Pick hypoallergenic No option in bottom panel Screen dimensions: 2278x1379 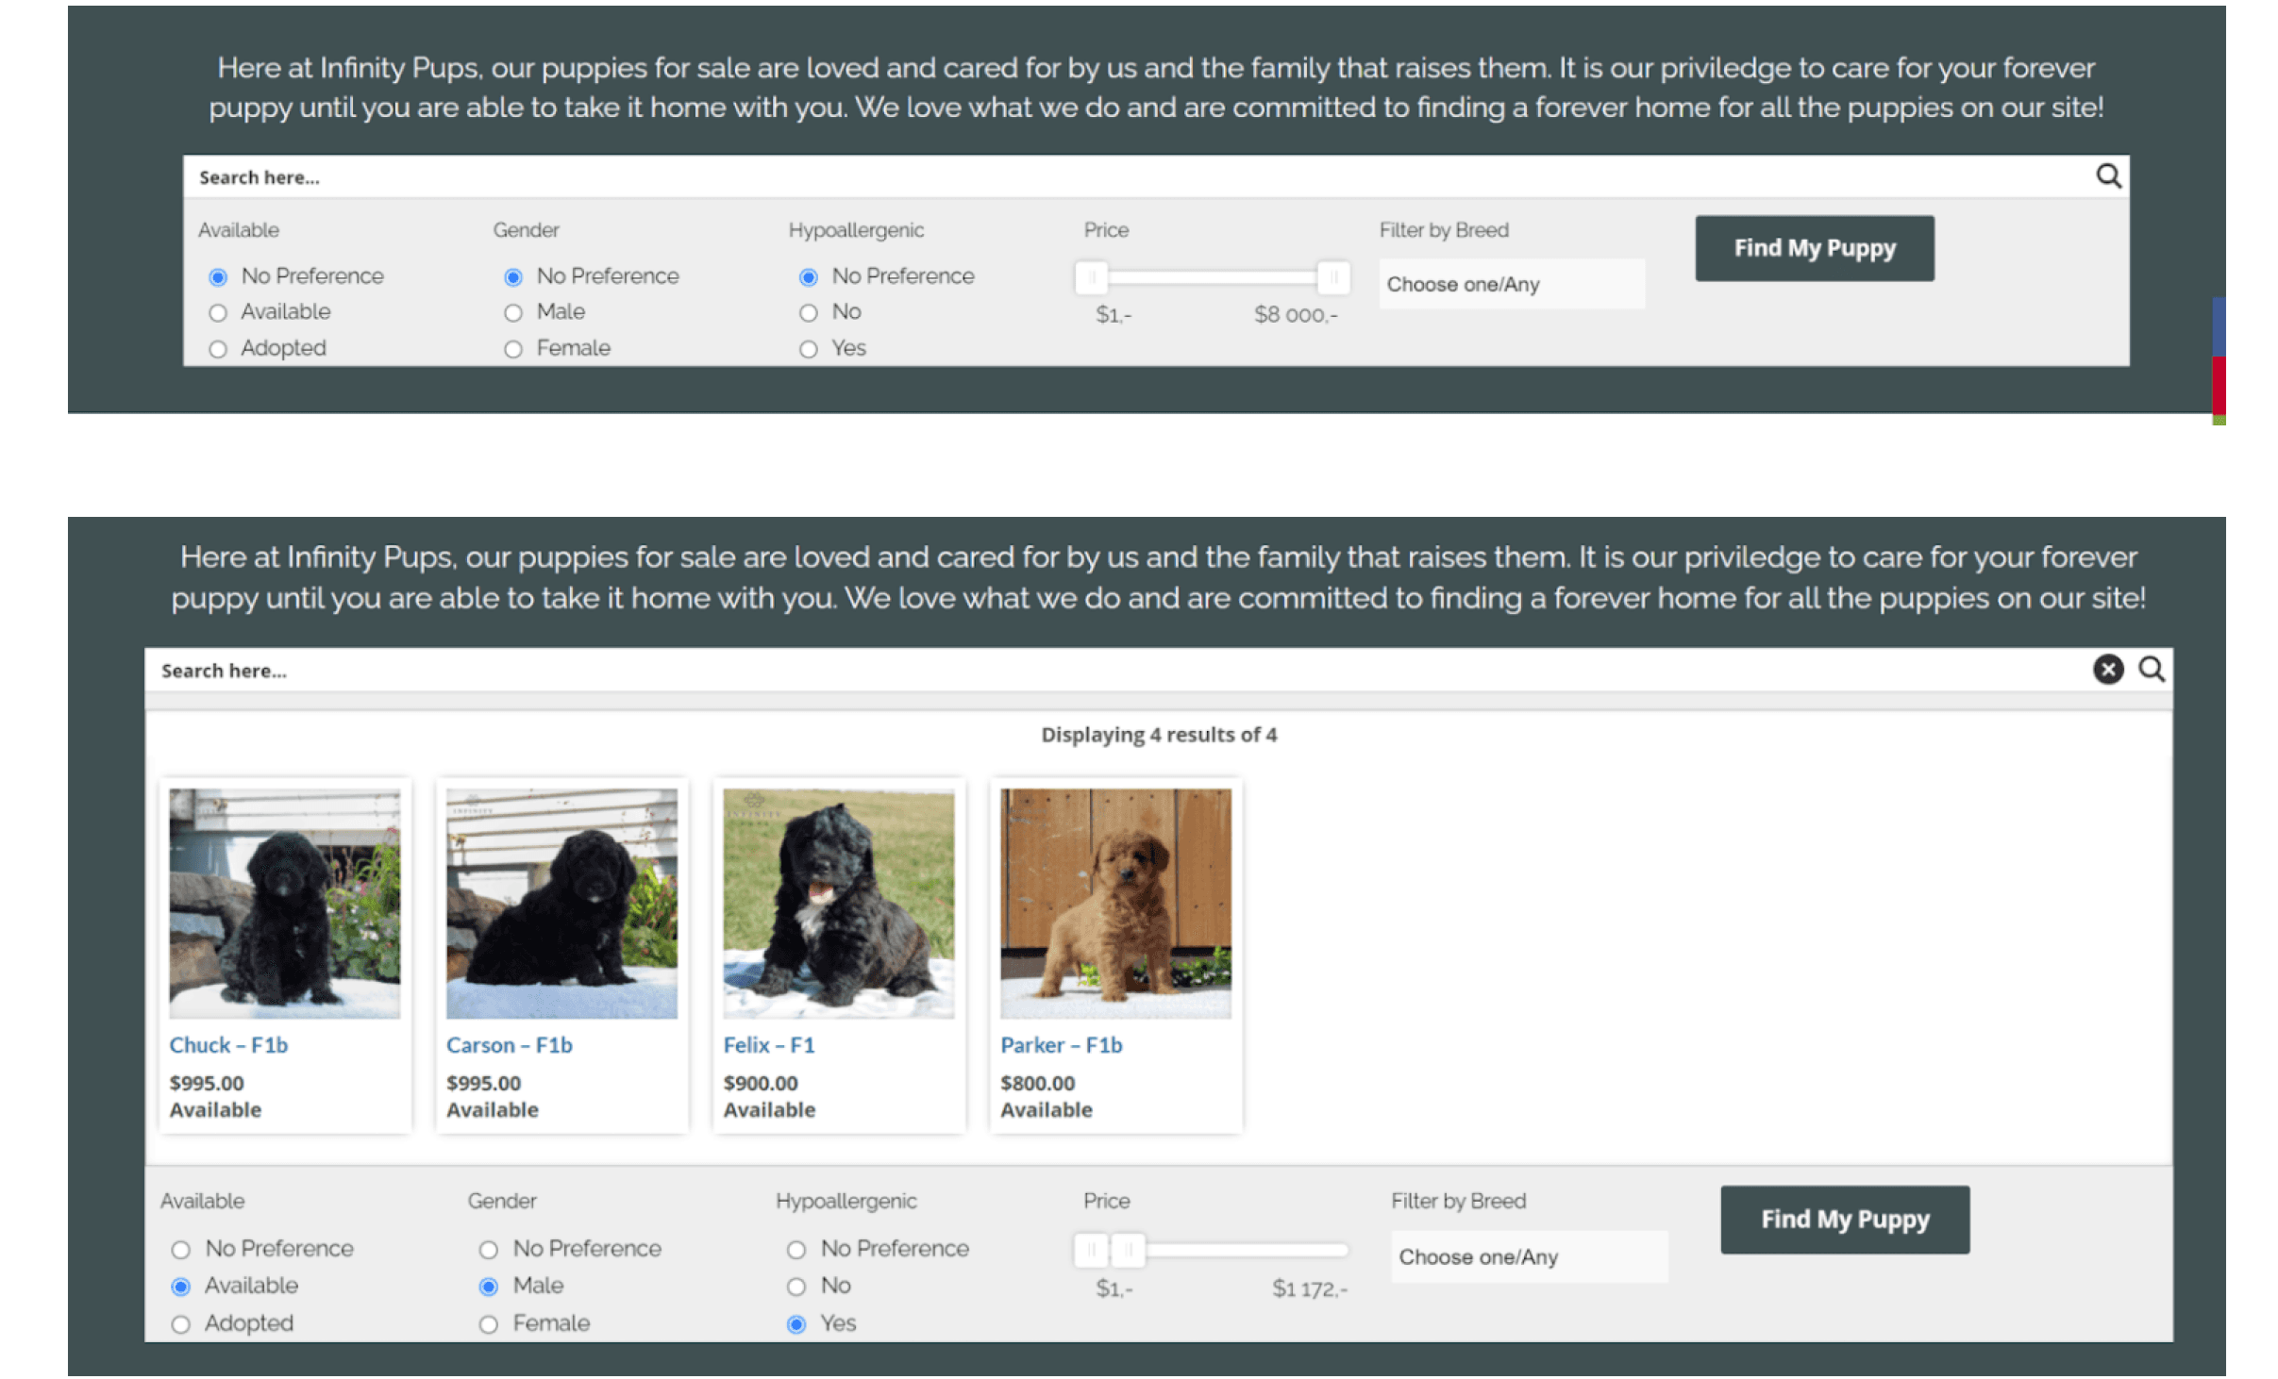coord(796,1287)
